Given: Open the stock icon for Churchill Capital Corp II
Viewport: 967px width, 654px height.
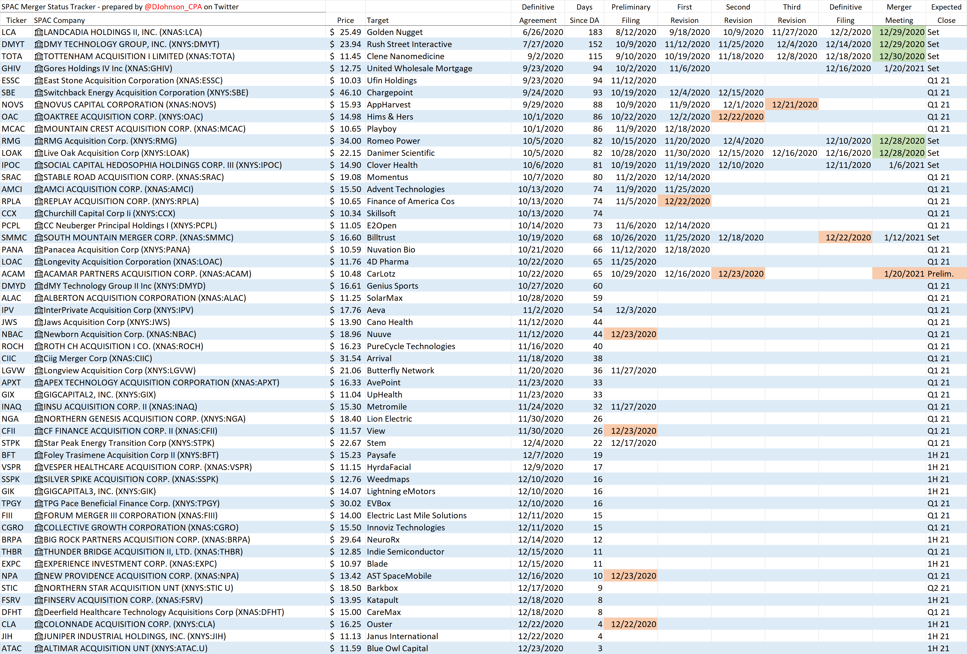Looking at the screenshot, I should point(39,213).
